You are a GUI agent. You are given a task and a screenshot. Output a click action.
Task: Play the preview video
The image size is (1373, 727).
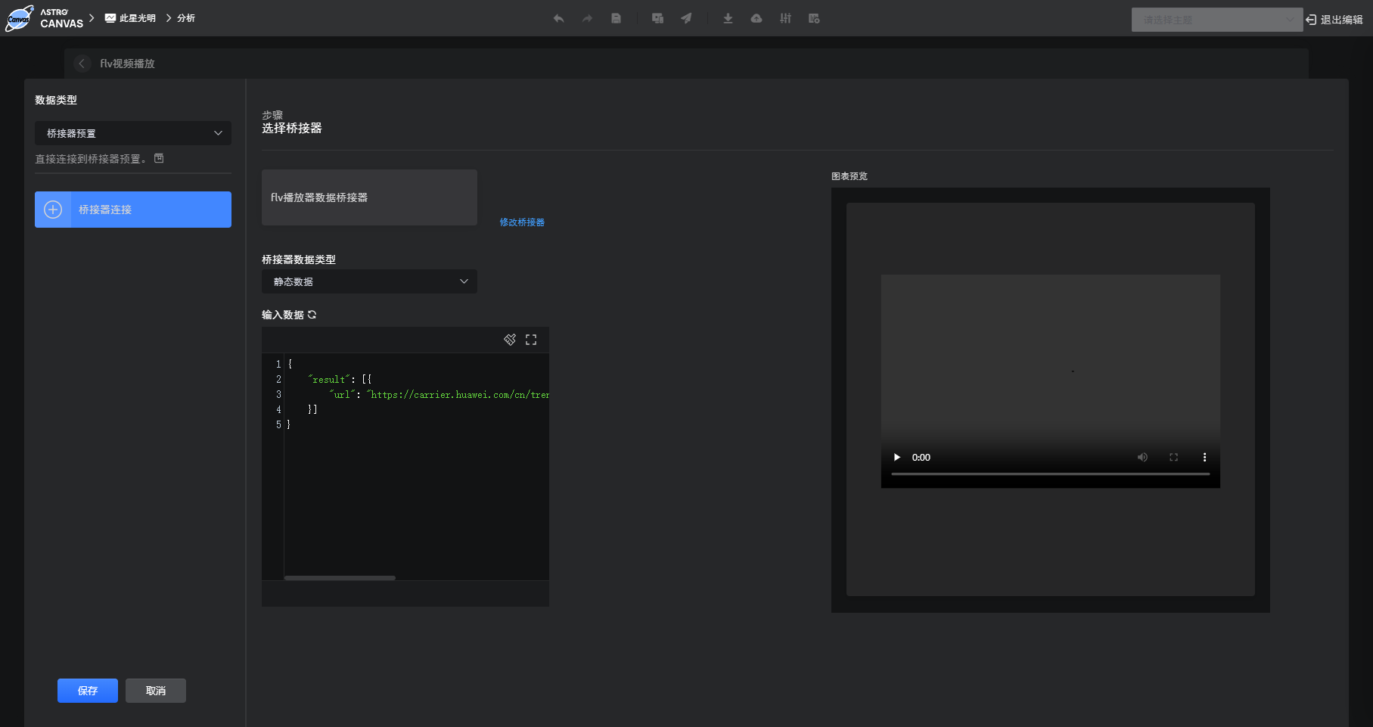point(897,457)
